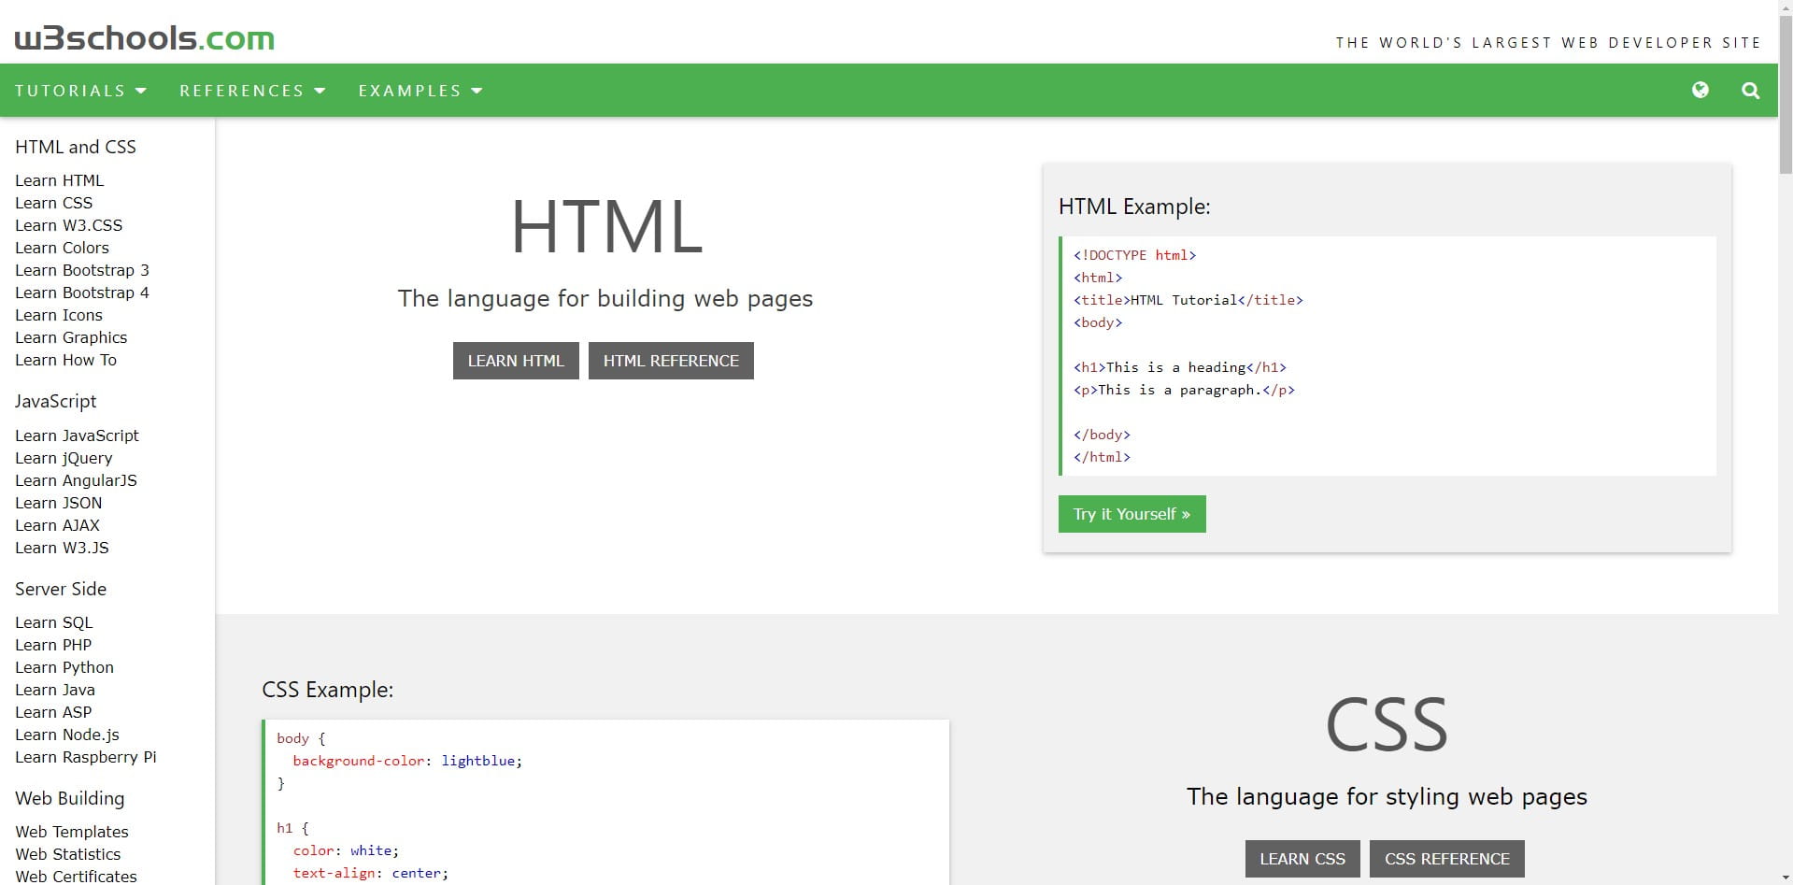Open Learn Graphics sidebar link
Screen dimensions: 1793x885
[x=71, y=337]
